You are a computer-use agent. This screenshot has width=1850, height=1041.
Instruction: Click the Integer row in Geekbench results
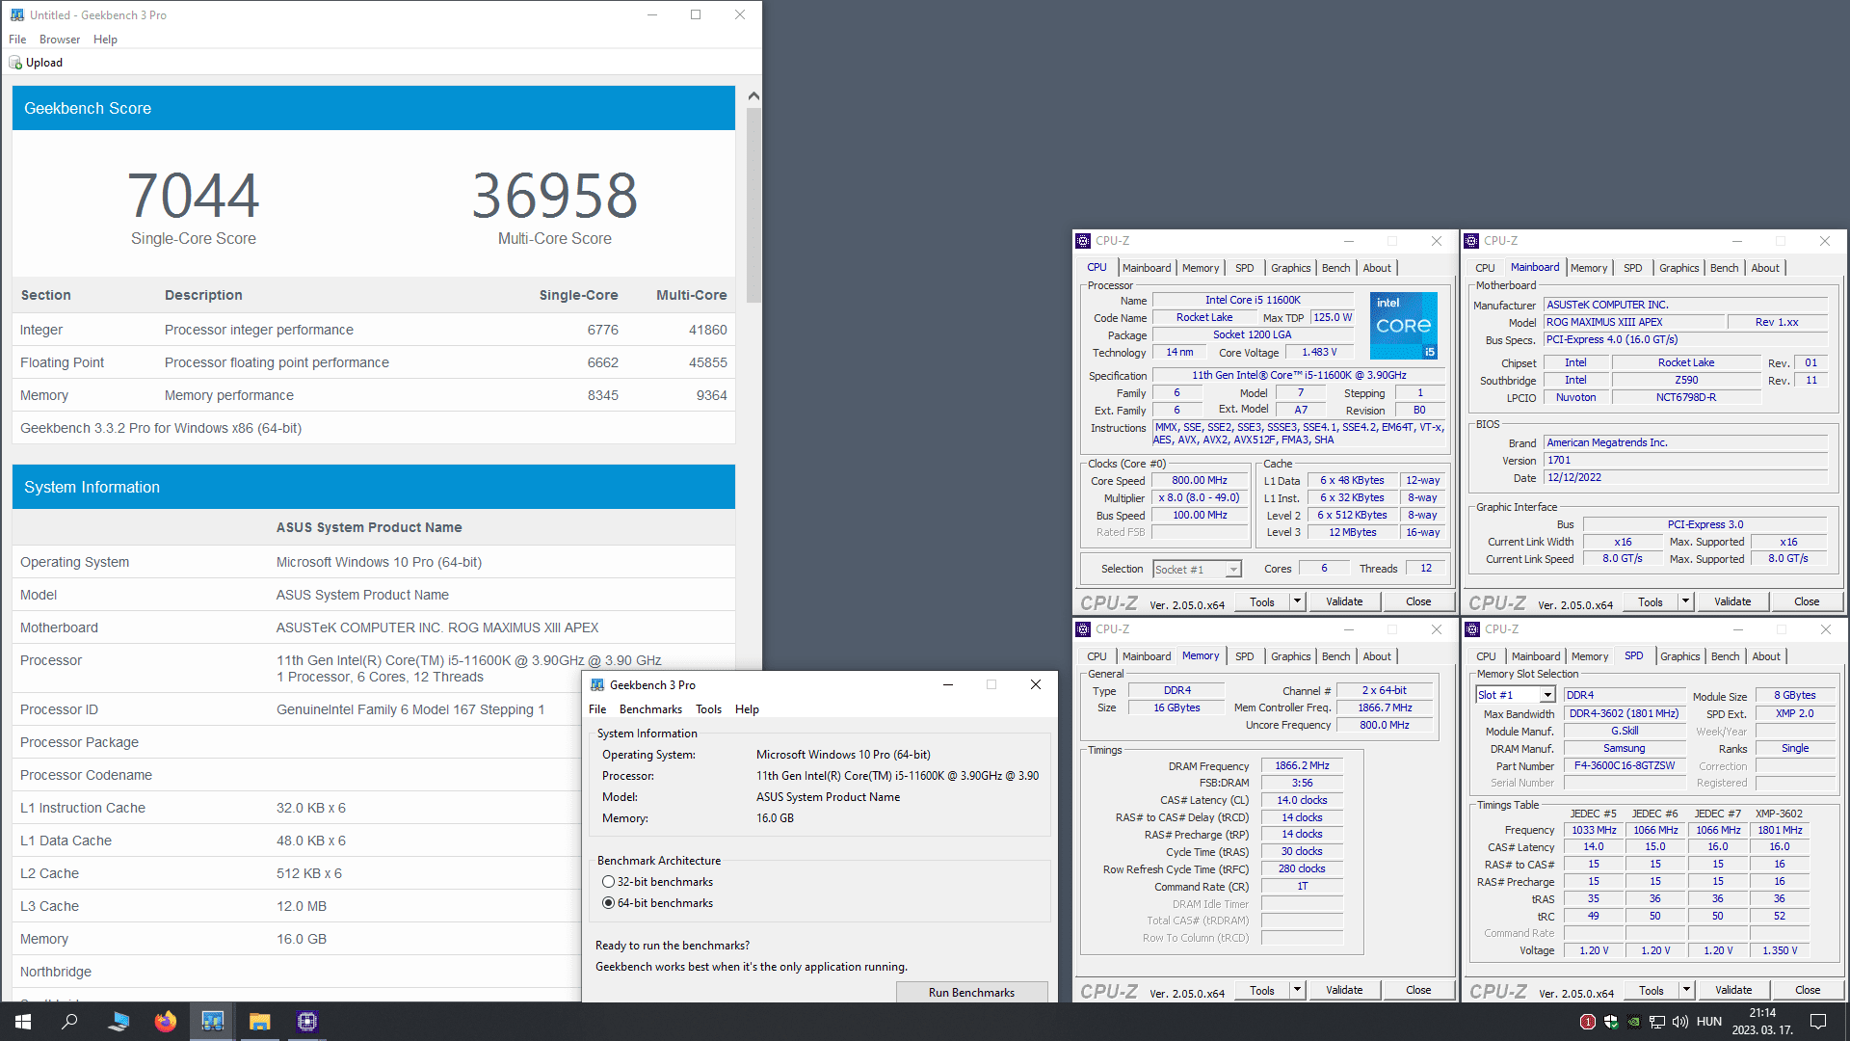[x=374, y=330]
